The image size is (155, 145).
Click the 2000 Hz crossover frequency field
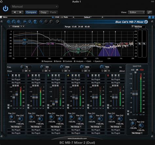coord(67,67)
